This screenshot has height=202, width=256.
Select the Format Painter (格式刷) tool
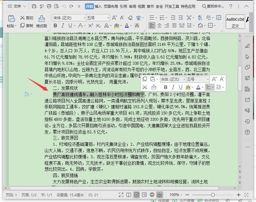(x=41, y=26)
